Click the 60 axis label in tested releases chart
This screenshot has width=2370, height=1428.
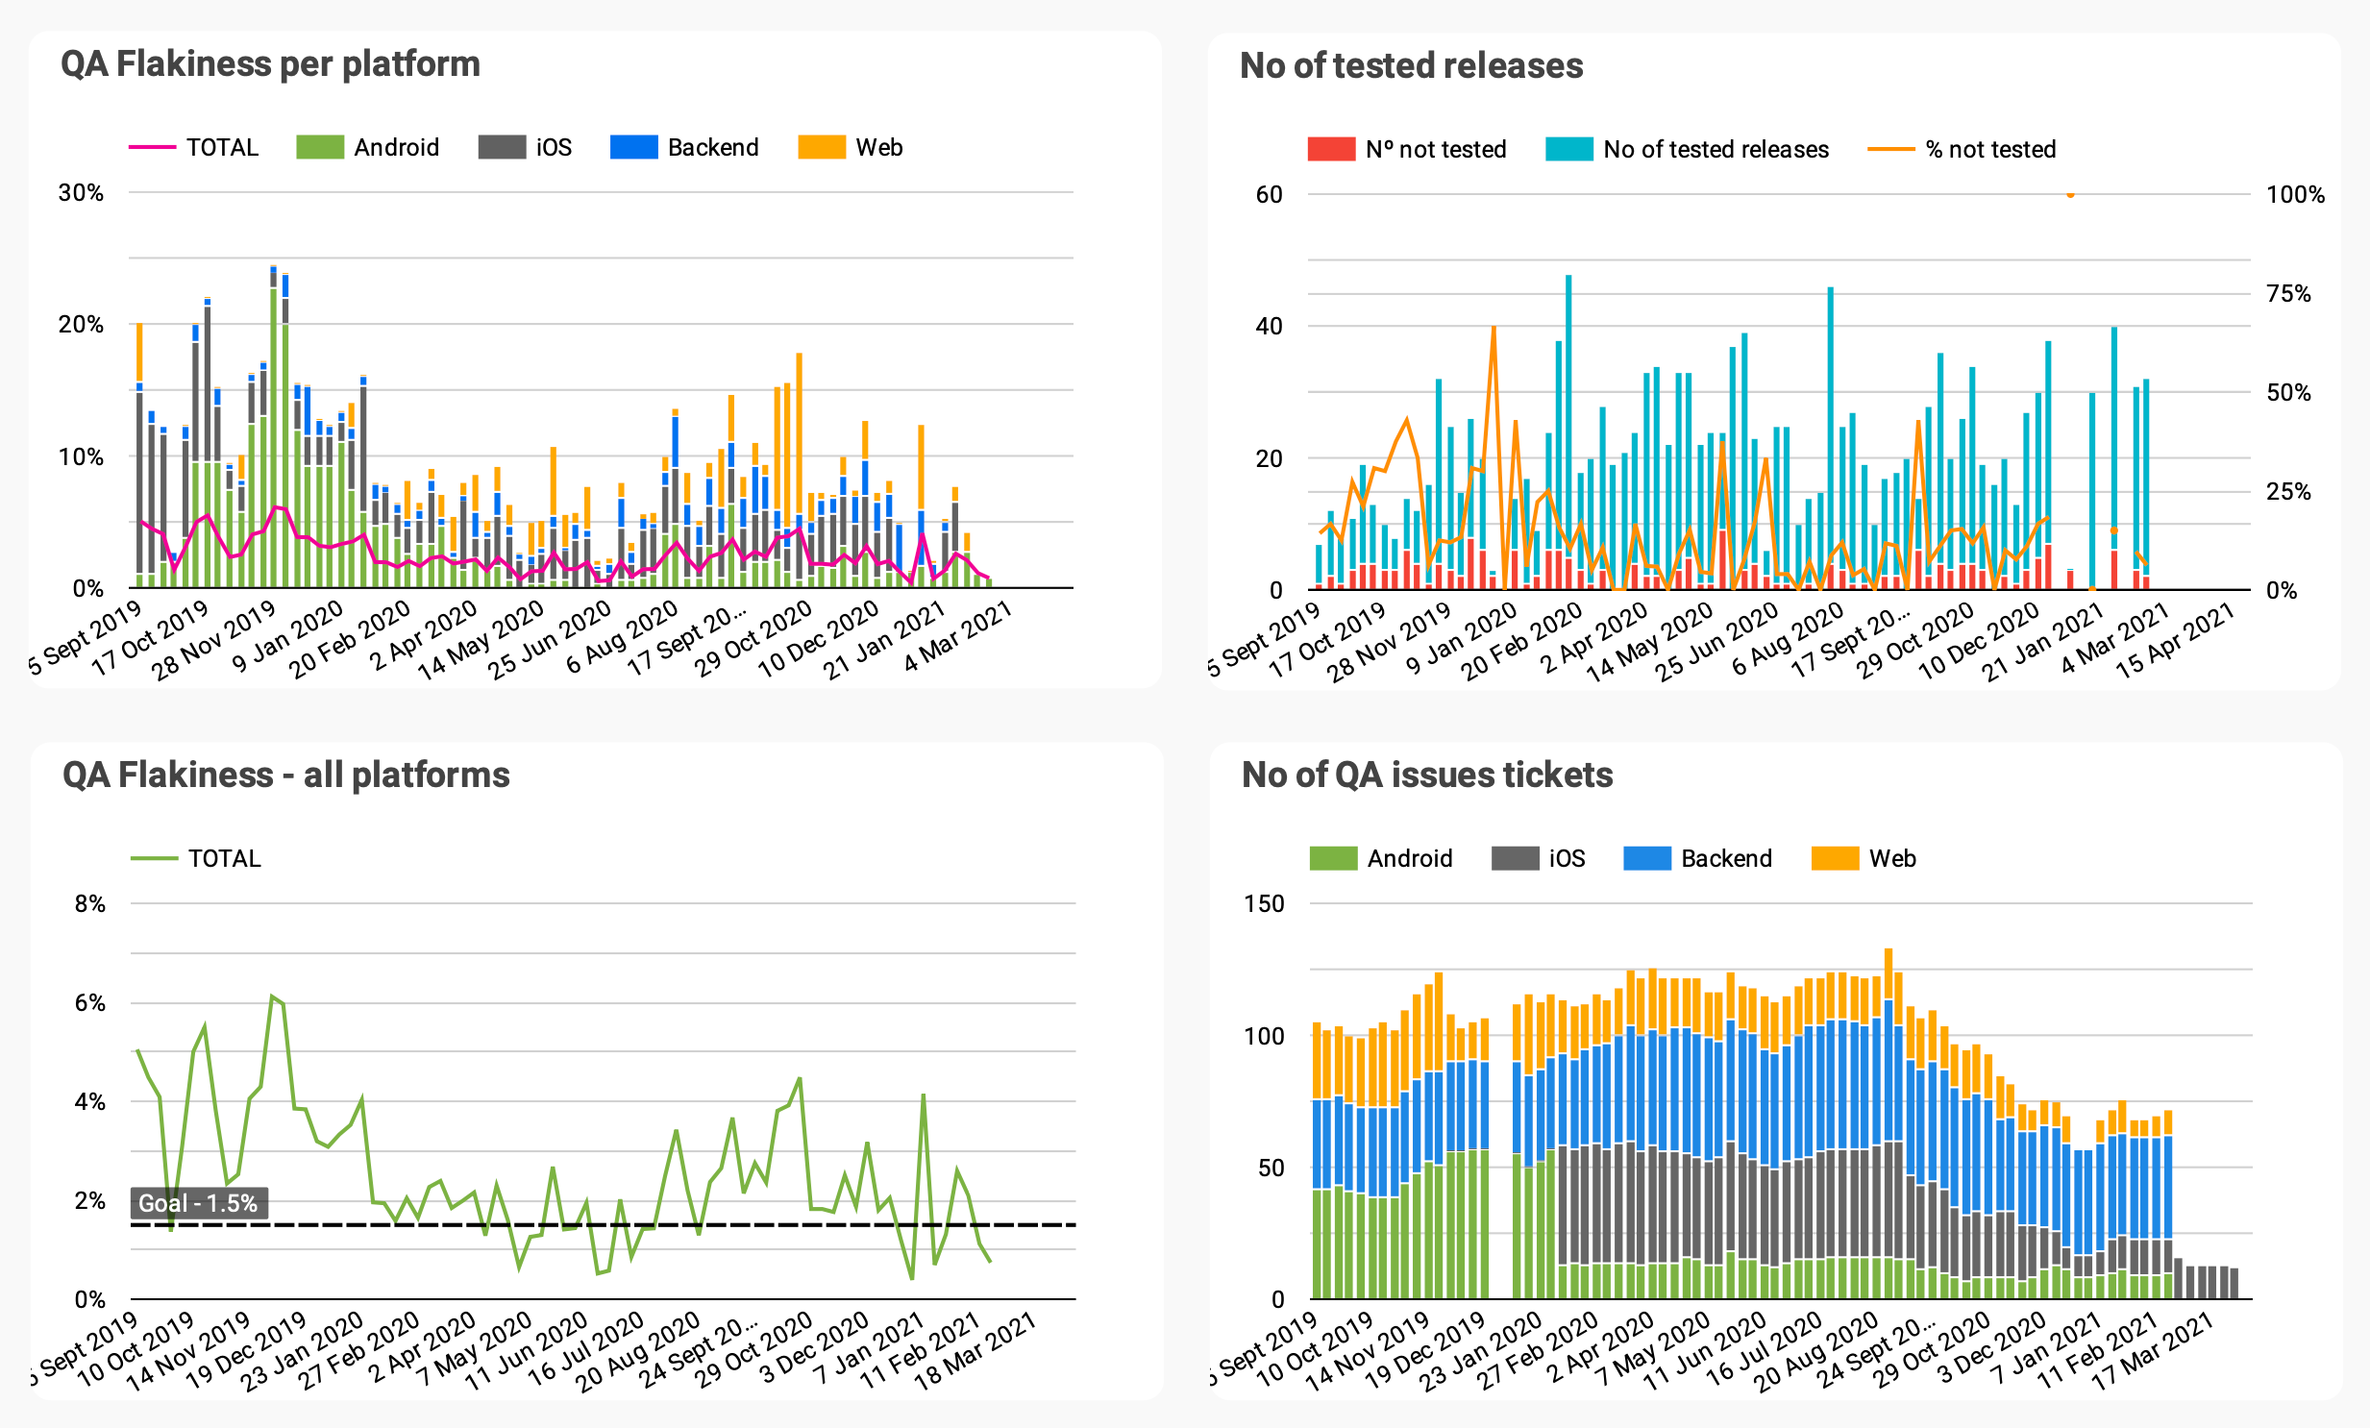1269,194
